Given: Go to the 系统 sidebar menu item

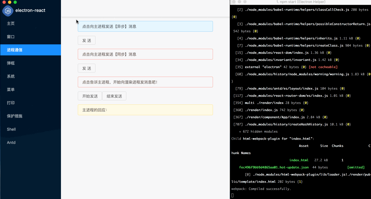Looking at the screenshot, I should tap(30, 76).
